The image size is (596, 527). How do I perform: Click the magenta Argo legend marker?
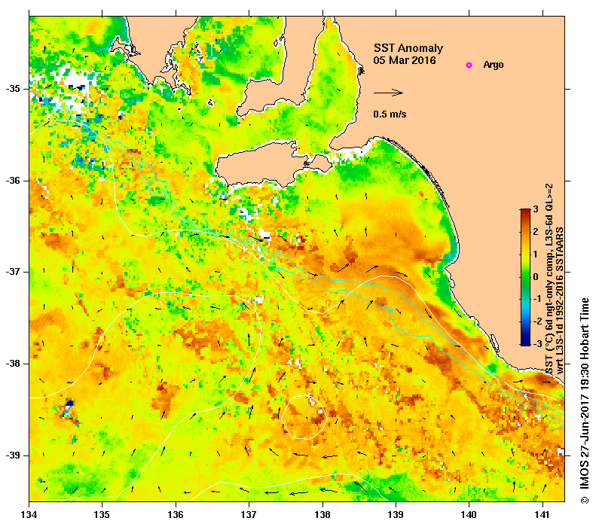[469, 65]
